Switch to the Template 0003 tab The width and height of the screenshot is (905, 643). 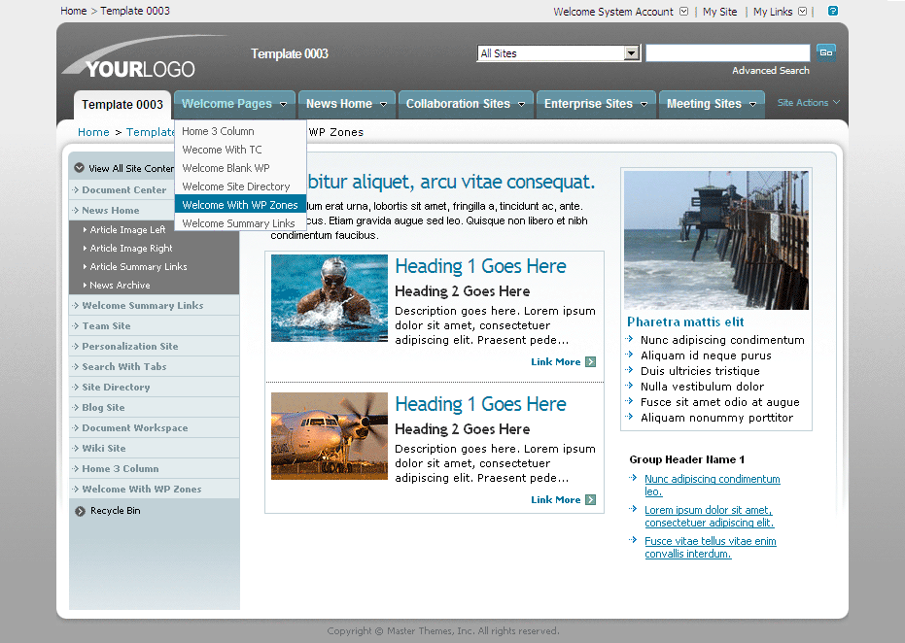[x=122, y=104]
